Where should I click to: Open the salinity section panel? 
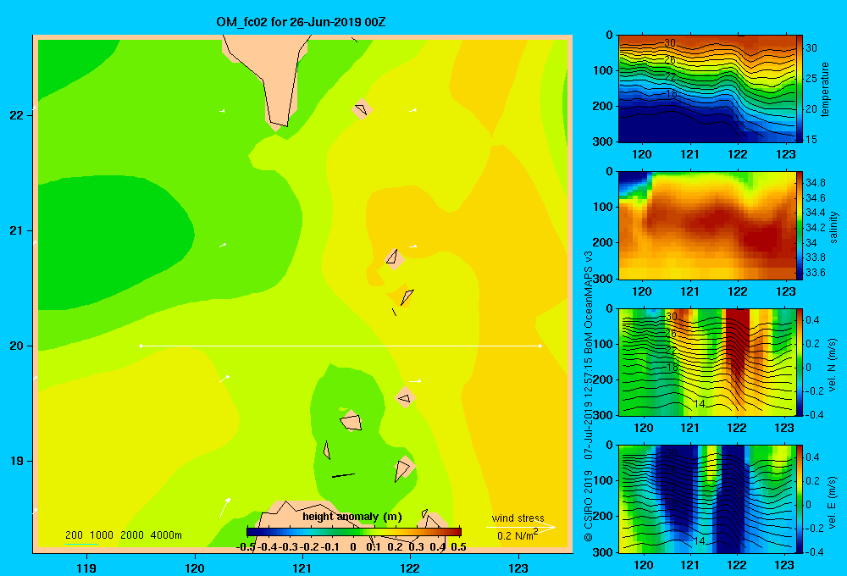click(707, 225)
